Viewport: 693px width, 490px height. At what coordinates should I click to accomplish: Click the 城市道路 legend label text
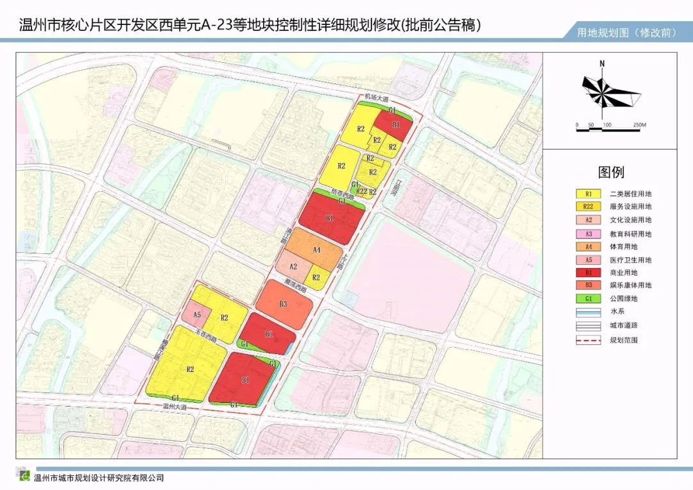(624, 326)
